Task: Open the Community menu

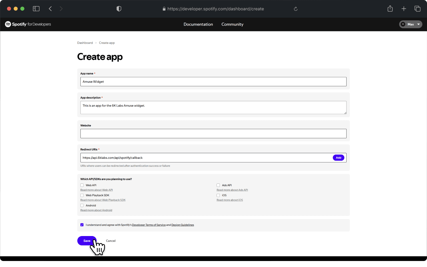Action: coord(233,24)
